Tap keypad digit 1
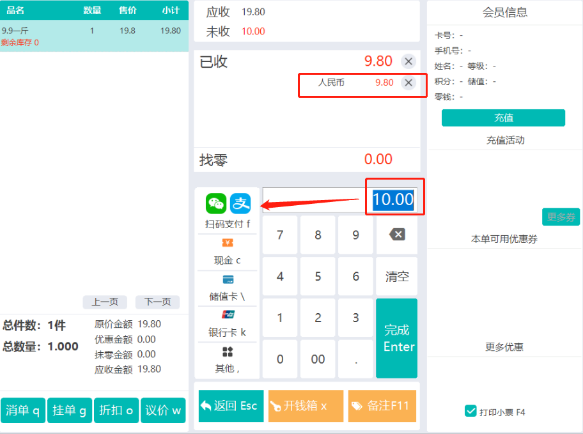583x434 pixels. [x=280, y=318]
